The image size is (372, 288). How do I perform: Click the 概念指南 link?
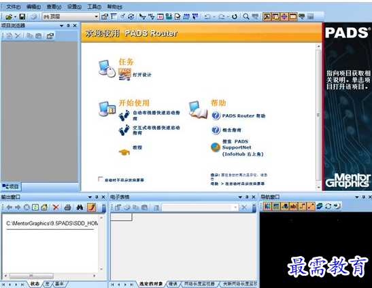(x=231, y=130)
